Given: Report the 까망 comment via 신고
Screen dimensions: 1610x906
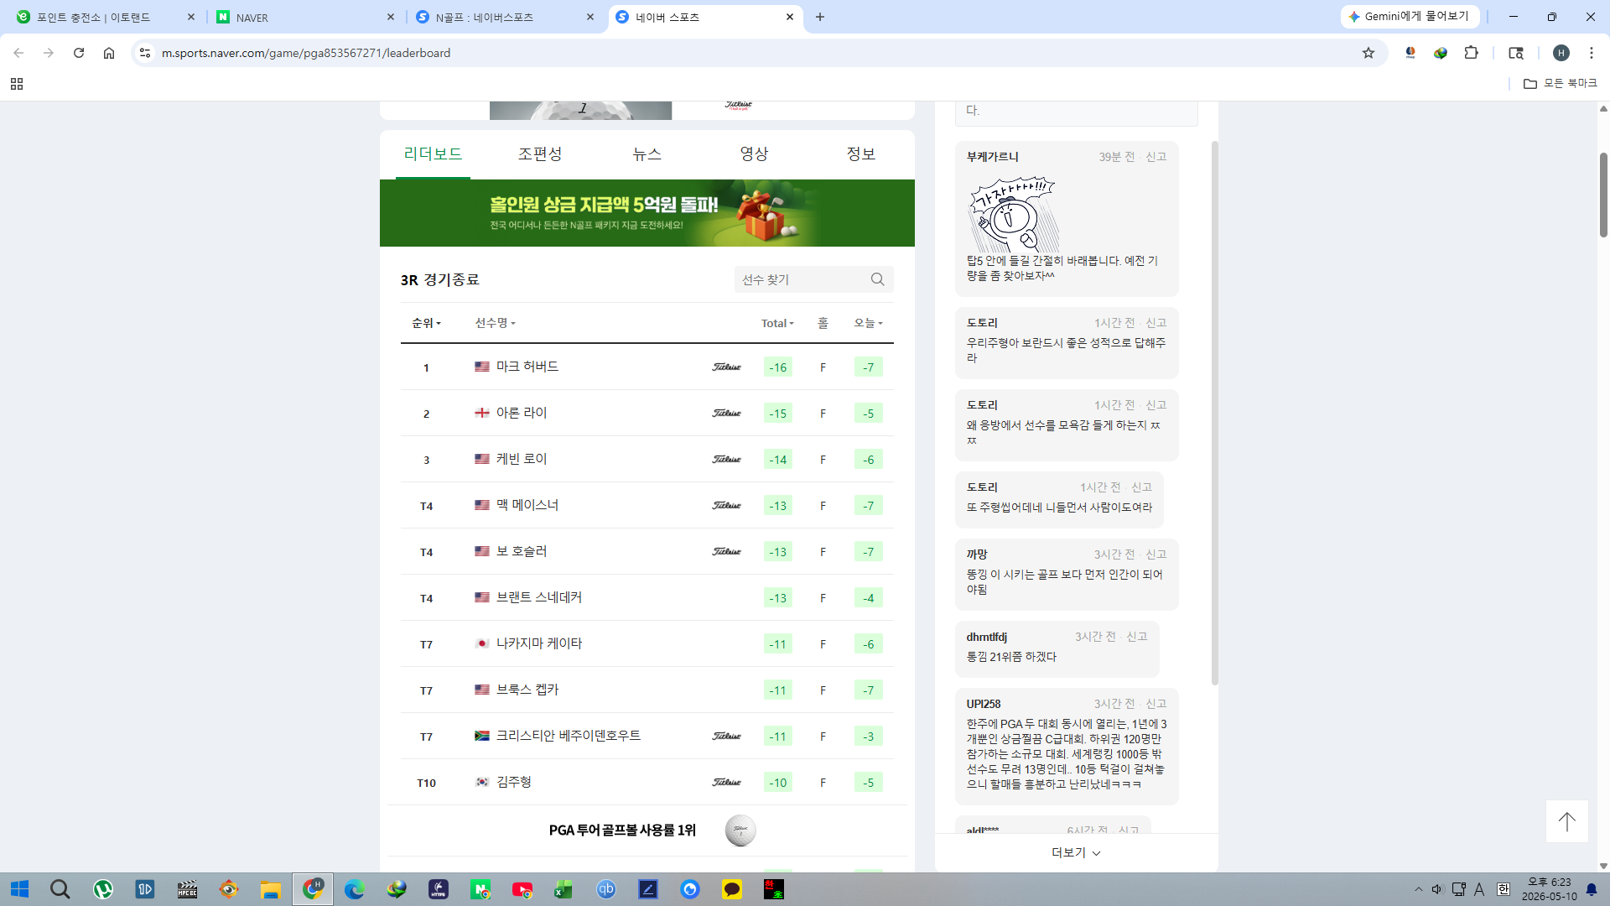Looking at the screenshot, I should click(1156, 555).
